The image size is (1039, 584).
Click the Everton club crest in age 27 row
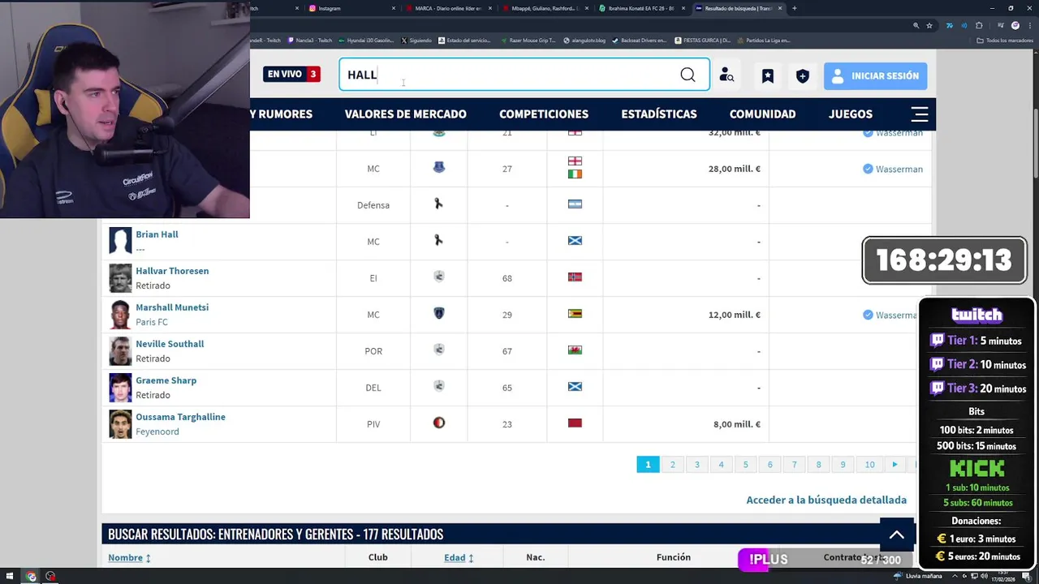point(439,168)
